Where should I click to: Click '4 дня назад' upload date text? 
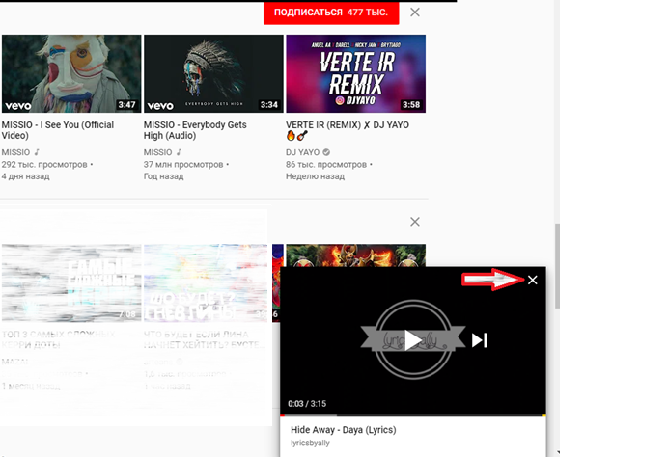pos(25,176)
